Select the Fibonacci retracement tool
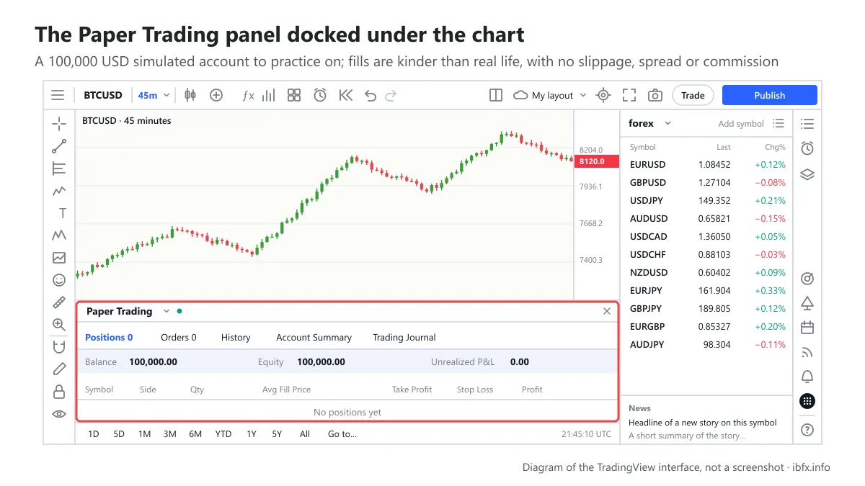 (59, 168)
